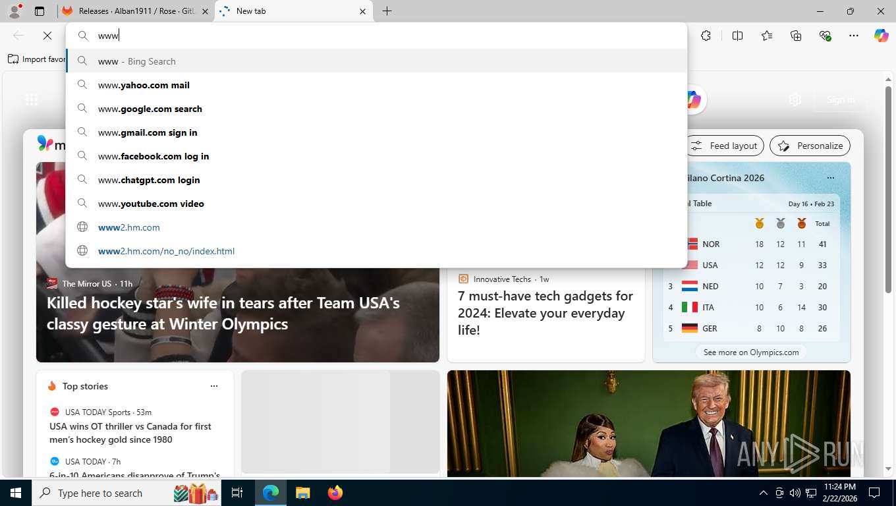Close the New tab tab
The height and width of the screenshot is (506, 896).
[362, 11]
